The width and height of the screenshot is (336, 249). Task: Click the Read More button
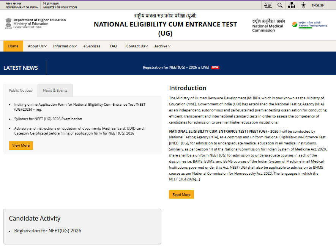tap(181, 194)
